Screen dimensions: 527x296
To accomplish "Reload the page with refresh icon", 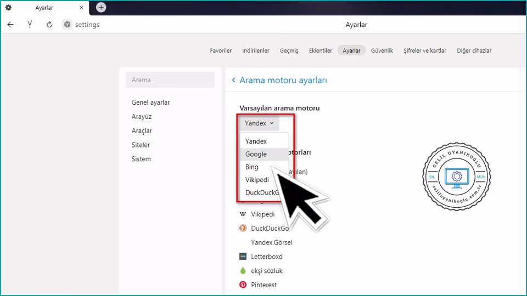I will pyautogui.click(x=49, y=25).
